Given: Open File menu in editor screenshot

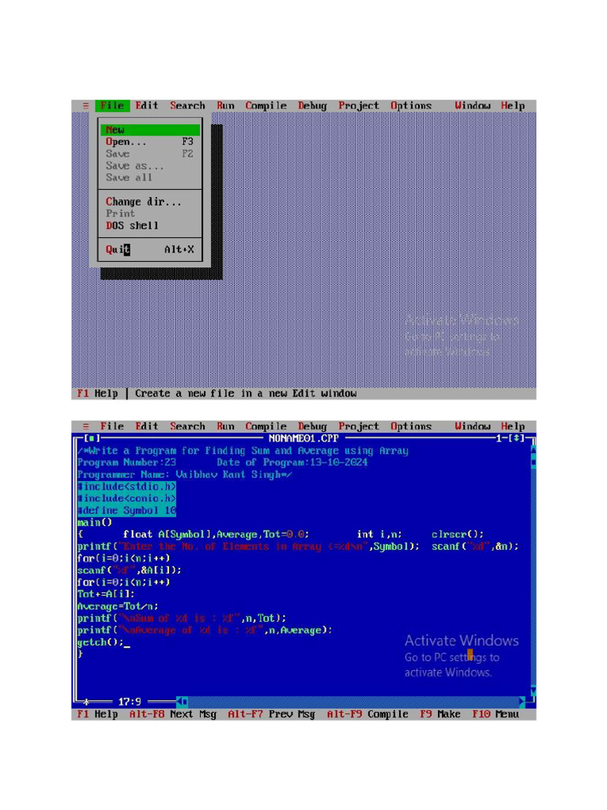Looking at the screenshot, I should coord(112,426).
